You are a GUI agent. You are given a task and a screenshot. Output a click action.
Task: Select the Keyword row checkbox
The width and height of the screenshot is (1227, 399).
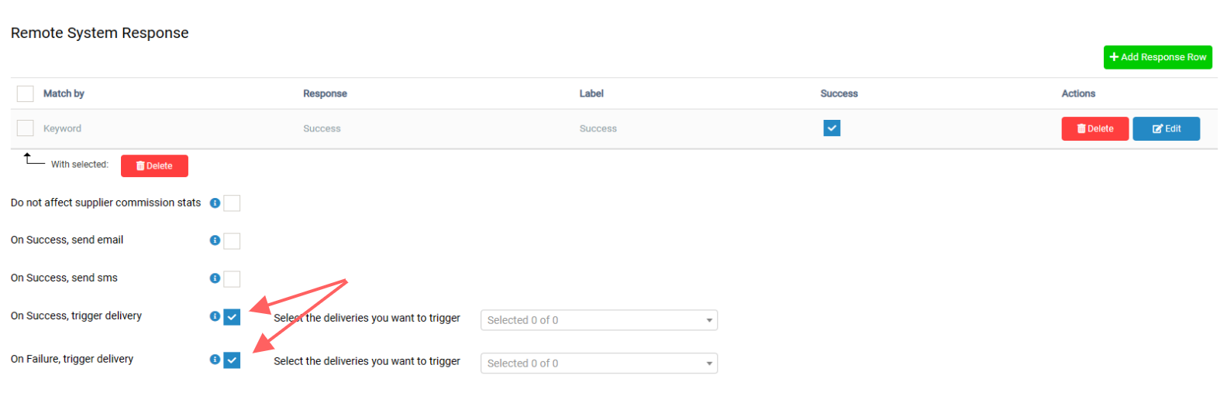coord(26,128)
